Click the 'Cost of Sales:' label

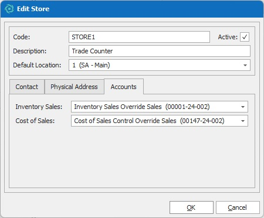[x=35, y=121]
